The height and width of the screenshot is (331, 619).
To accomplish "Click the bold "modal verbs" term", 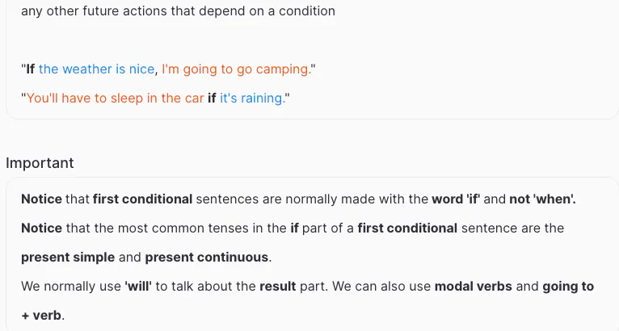I will click(472, 286).
